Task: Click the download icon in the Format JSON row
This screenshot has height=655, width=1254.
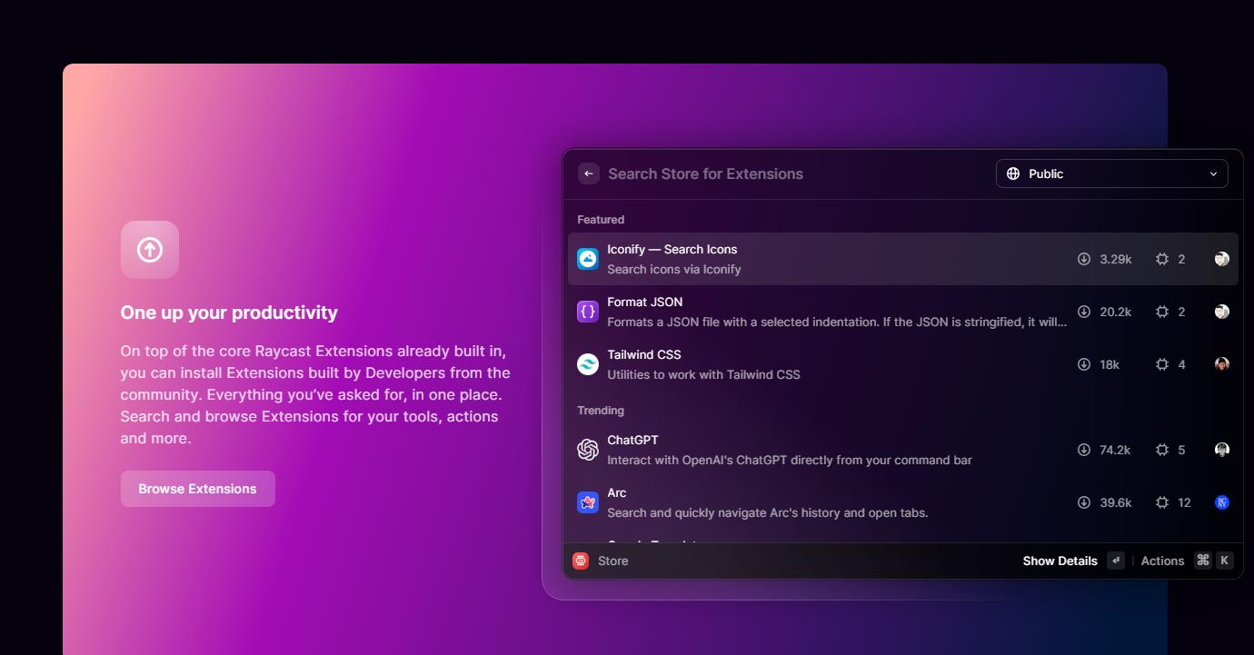Action: point(1084,312)
